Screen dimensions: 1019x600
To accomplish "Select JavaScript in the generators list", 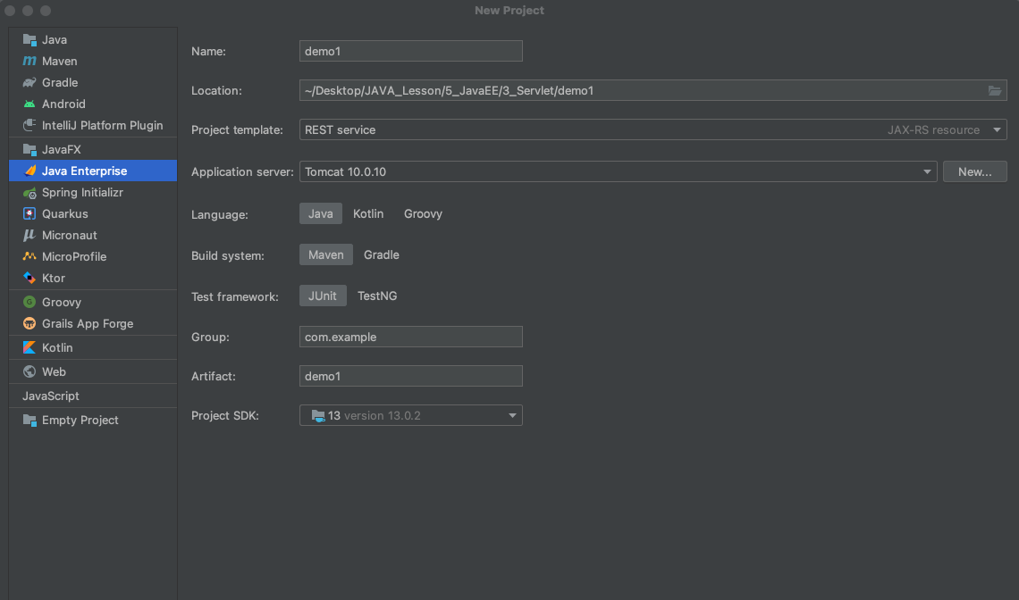I will point(51,396).
